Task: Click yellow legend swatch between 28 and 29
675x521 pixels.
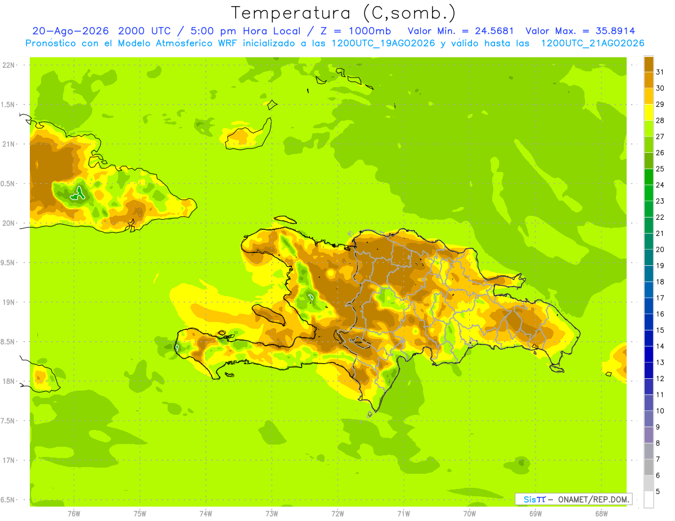Action: pyautogui.click(x=649, y=112)
